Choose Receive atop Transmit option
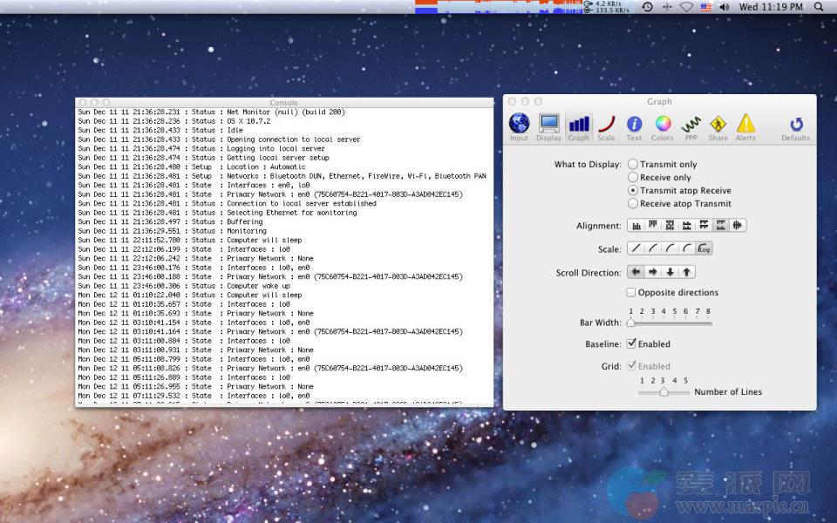Viewport: 837px width, 523px height. pos(633,204)
